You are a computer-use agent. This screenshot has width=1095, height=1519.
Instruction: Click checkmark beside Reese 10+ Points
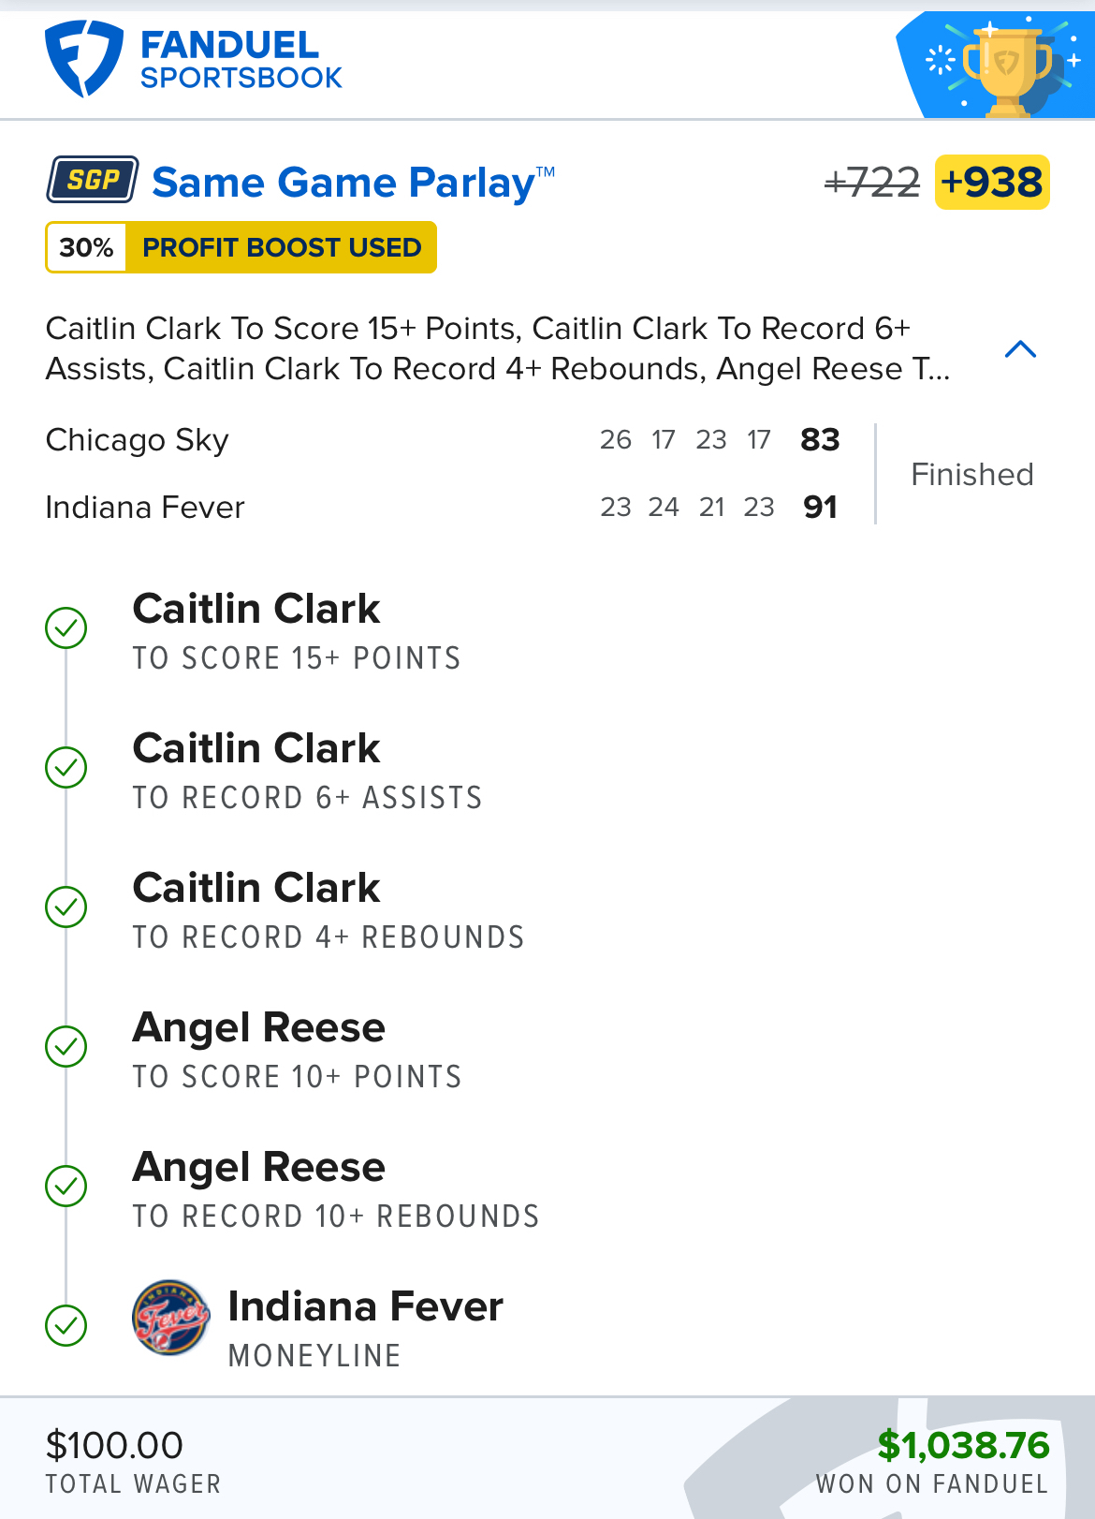pyautogui.click(x=66, y=1046)
